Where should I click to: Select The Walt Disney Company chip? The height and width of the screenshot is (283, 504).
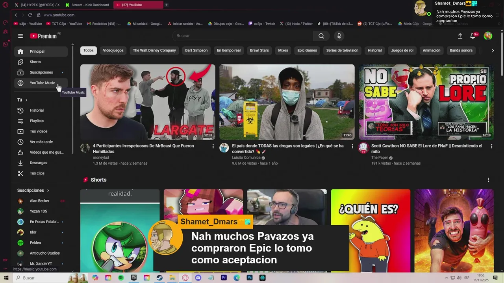[154, 50]
